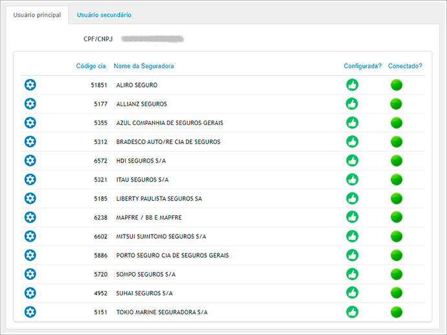Click thumbs-up icon for ALIRO SEGURO
447x335 pixels.
point(352,85)
